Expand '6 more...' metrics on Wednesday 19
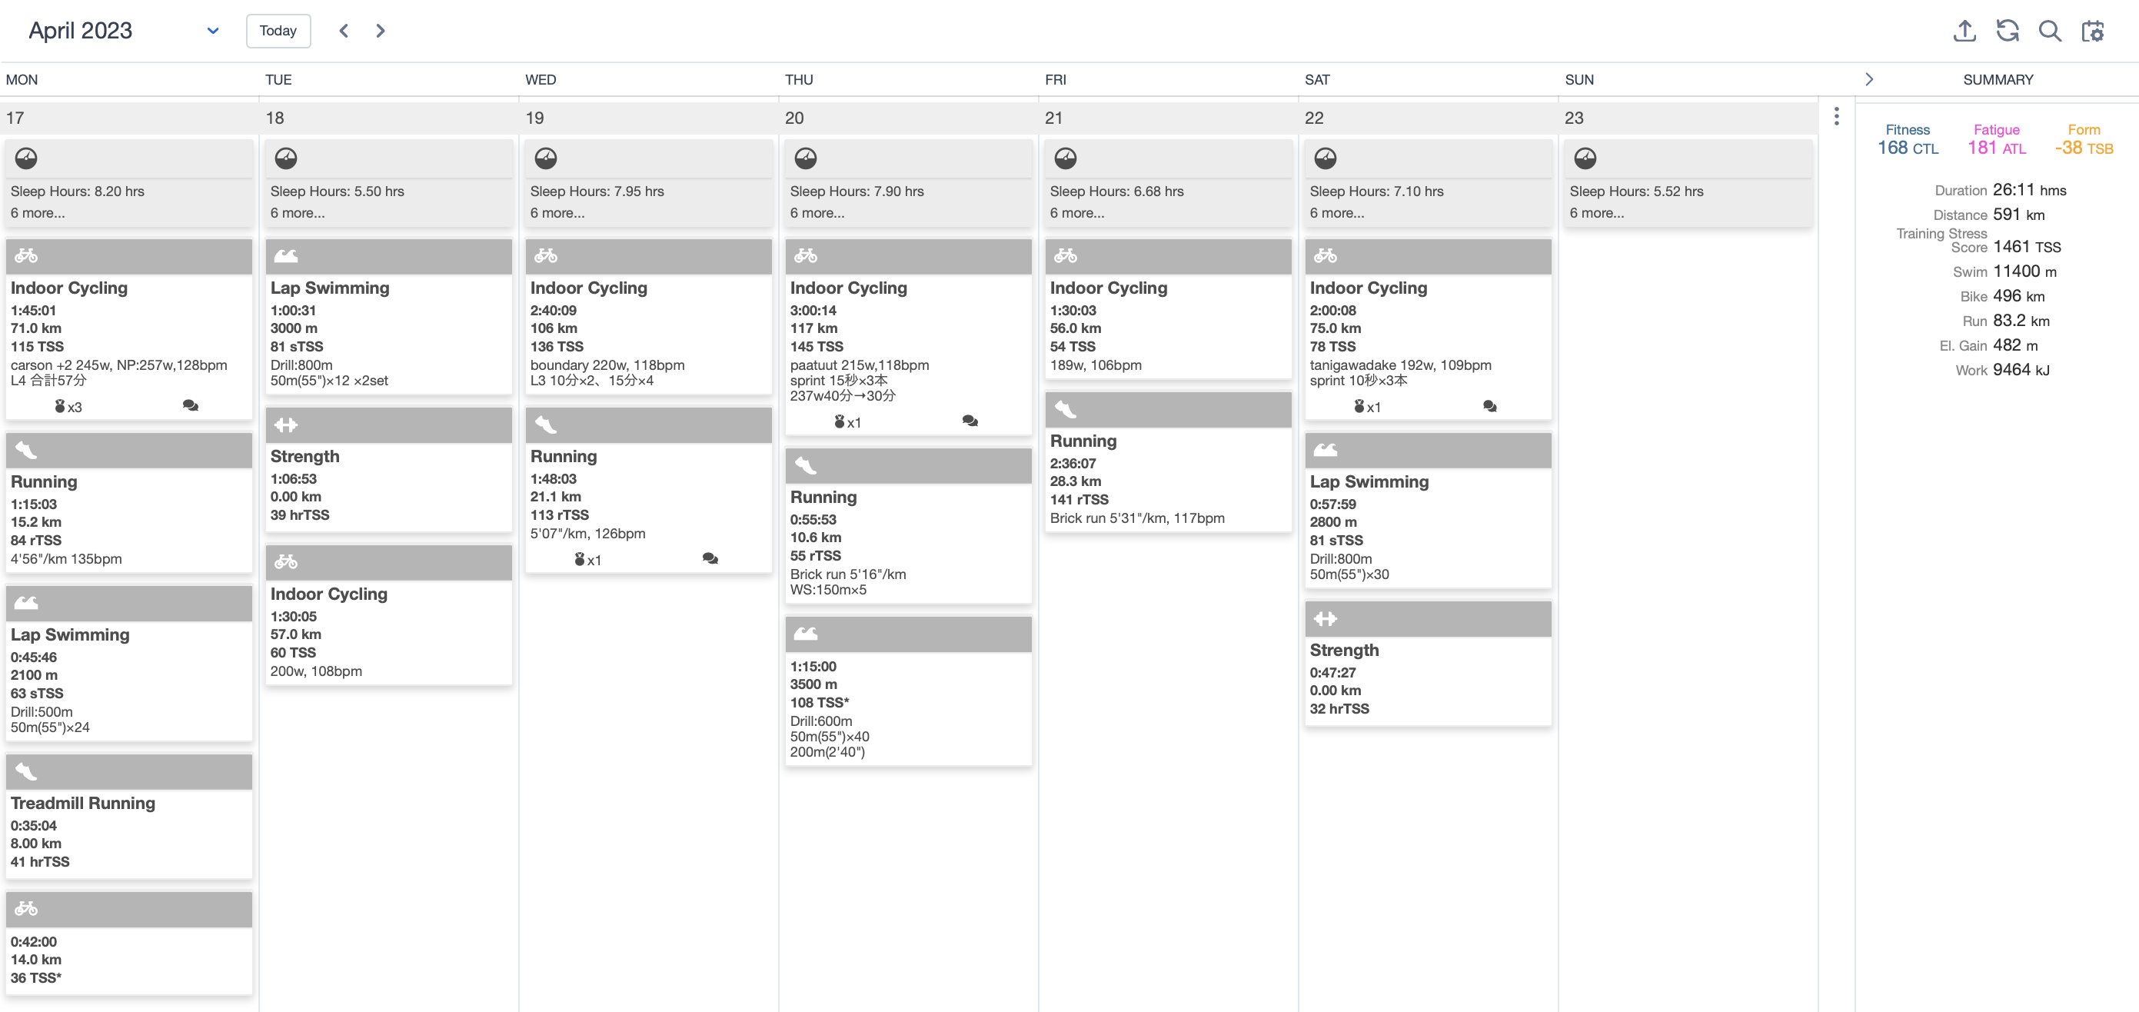Screen dimensions: 2139x1012 pyautogui.click(x=557, y=213)
